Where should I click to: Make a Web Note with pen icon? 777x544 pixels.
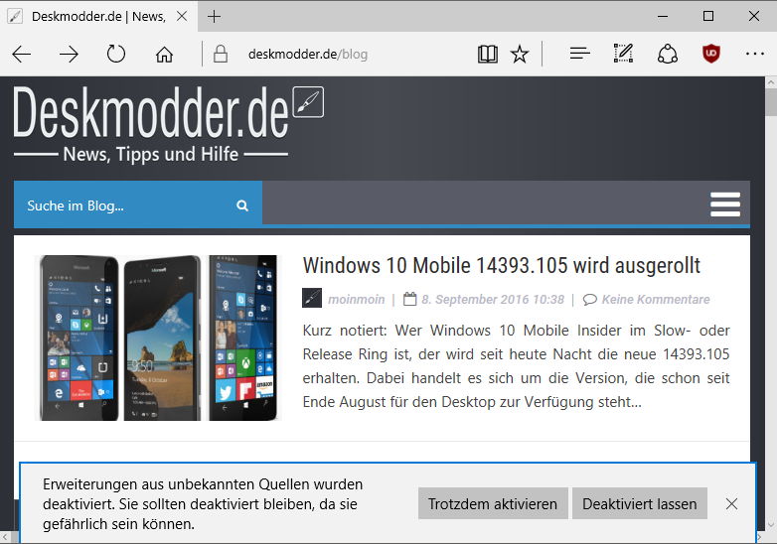click(x=623, y=54)
